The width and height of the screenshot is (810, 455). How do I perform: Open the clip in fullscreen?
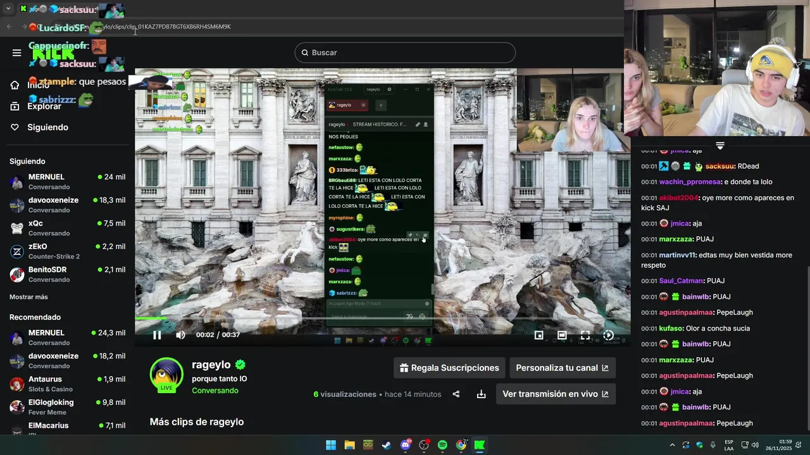click(x=585, y=335)
